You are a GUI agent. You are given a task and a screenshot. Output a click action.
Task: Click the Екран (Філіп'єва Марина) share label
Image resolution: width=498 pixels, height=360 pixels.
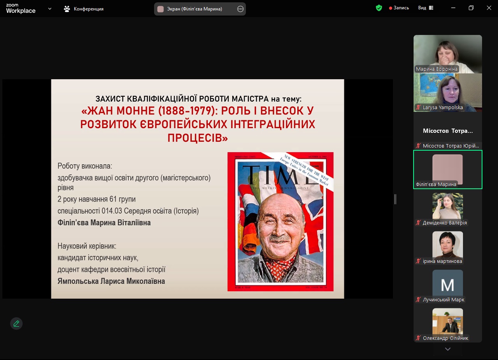(x=195, y=9)
